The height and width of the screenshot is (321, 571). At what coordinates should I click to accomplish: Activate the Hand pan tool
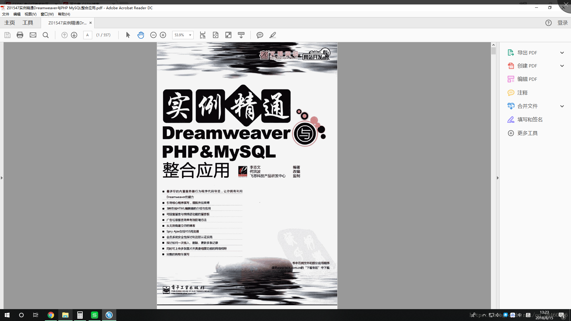(141, 35)
